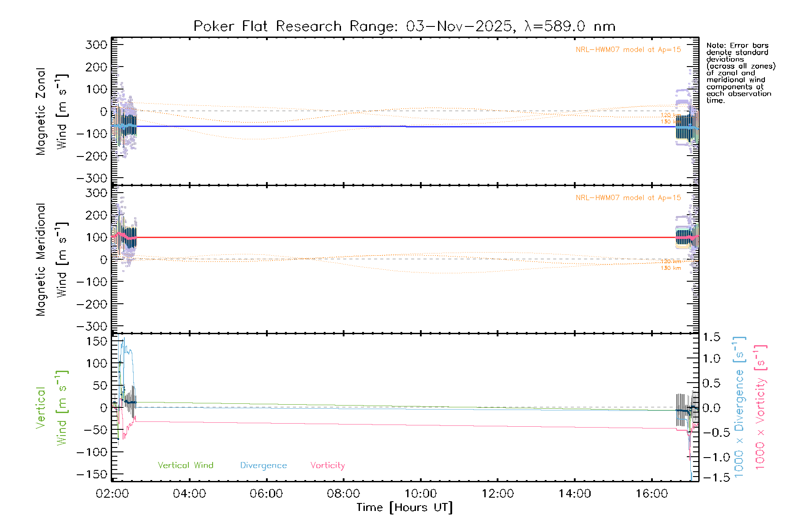Click the Time [Hours UT] axis title
This screenshot has width=794, height=529.
[404, 507]
